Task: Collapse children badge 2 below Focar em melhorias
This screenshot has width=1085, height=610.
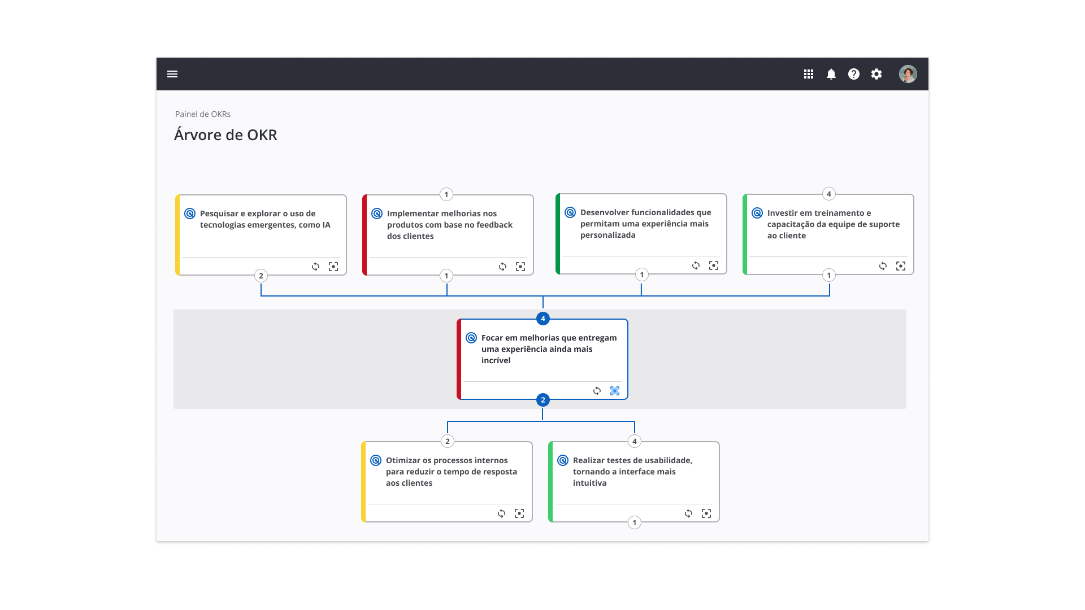Action: 543,400
